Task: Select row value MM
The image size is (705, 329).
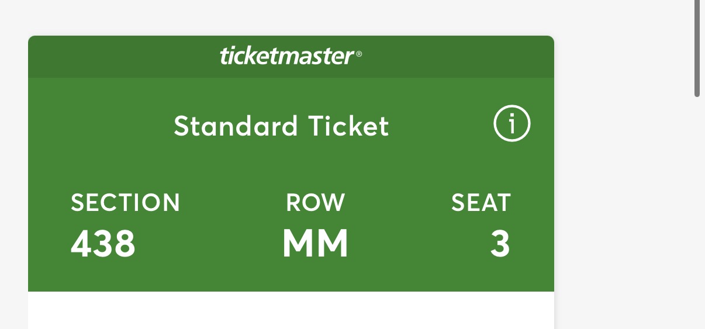Action: (x=315, y=244)
